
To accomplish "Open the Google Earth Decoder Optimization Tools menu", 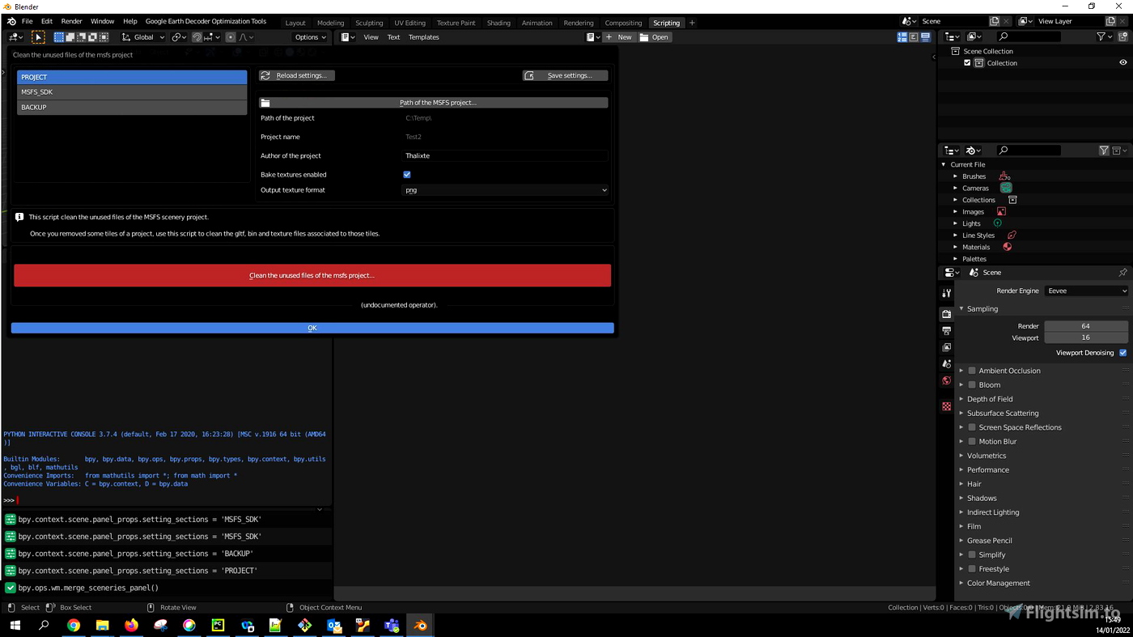I will point(206,22).
